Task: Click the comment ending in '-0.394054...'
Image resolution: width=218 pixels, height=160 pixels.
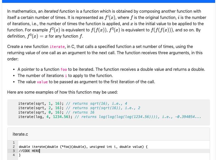Action: point(138,117)
